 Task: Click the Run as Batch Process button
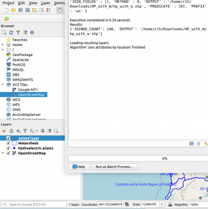click(115, 167)
